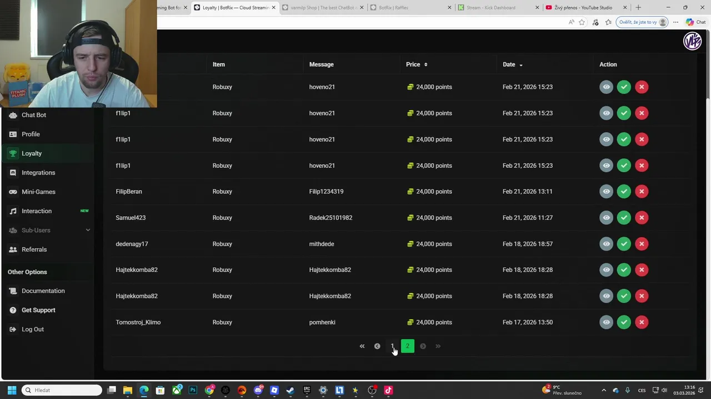Add page to favorites star icon
This screenshot has width=711, height=399.
(582, 22)
